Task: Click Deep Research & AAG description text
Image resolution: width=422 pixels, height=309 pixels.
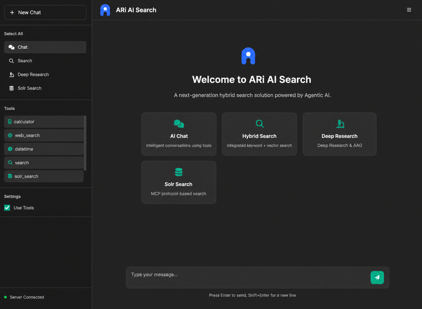Action: coord(340,145)
